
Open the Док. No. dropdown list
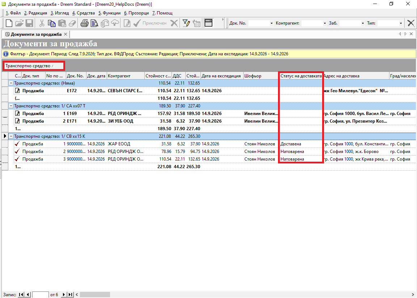click(x=271, y=24)
